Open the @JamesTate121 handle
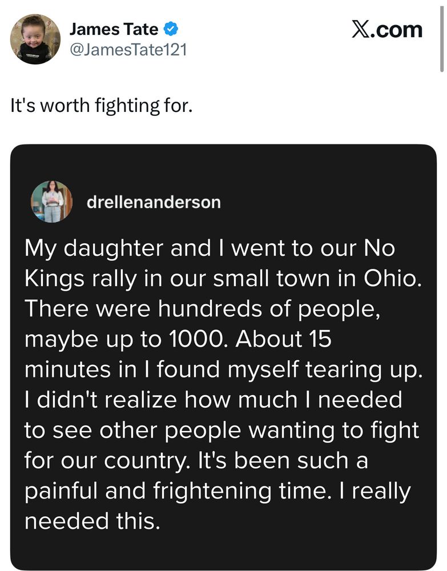 (128, 50)
